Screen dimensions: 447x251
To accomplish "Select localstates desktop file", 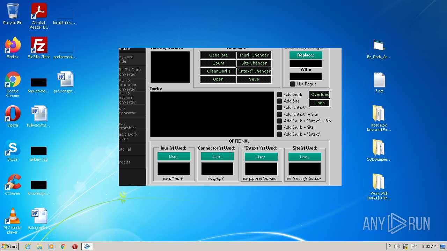I will [x=65, y=17].
